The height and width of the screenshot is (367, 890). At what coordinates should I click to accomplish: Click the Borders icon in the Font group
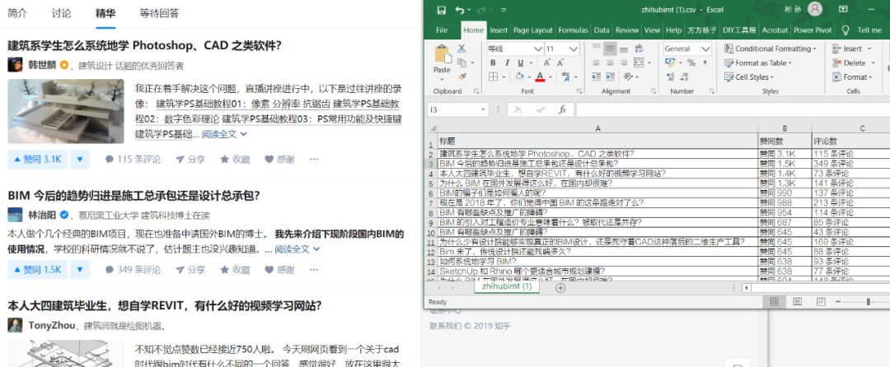click(493, 77)
